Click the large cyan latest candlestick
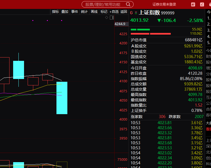 (62, 98)
